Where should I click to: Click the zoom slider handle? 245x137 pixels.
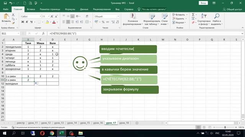click(x=225, y=127)
